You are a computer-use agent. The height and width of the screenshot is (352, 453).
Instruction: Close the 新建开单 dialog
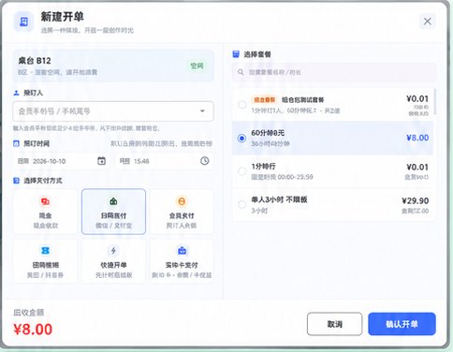click(x=427, y=22)
